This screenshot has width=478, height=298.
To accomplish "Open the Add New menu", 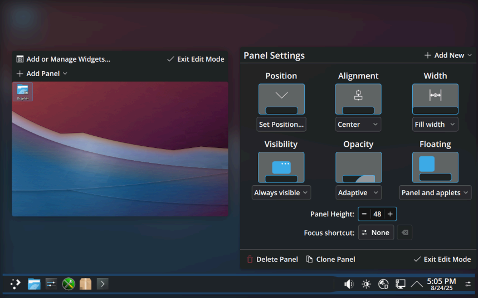I will point(448,56).
